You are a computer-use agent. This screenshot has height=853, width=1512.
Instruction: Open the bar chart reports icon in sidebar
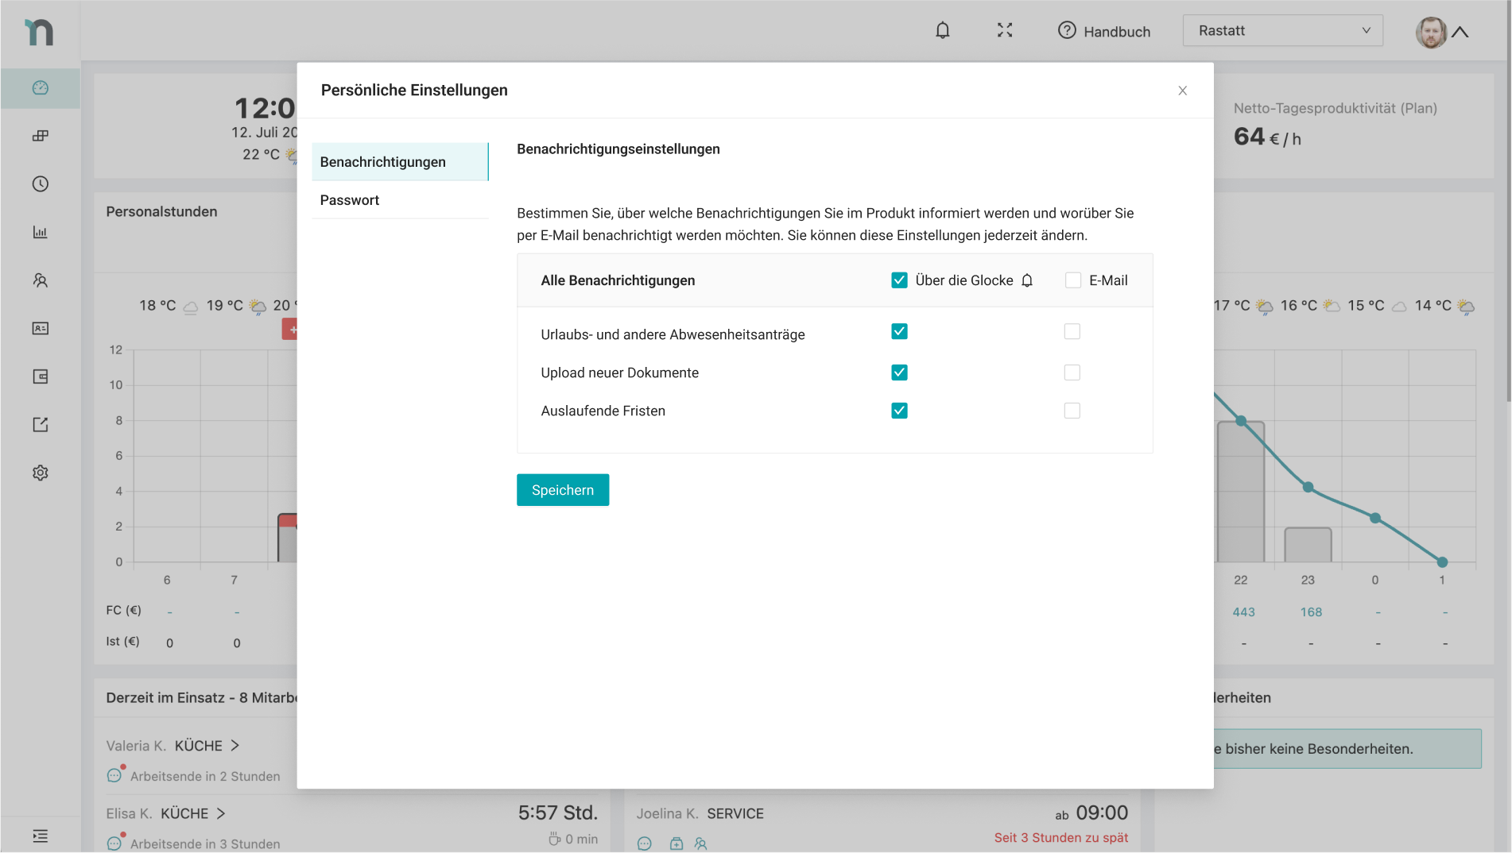(41, 233)
